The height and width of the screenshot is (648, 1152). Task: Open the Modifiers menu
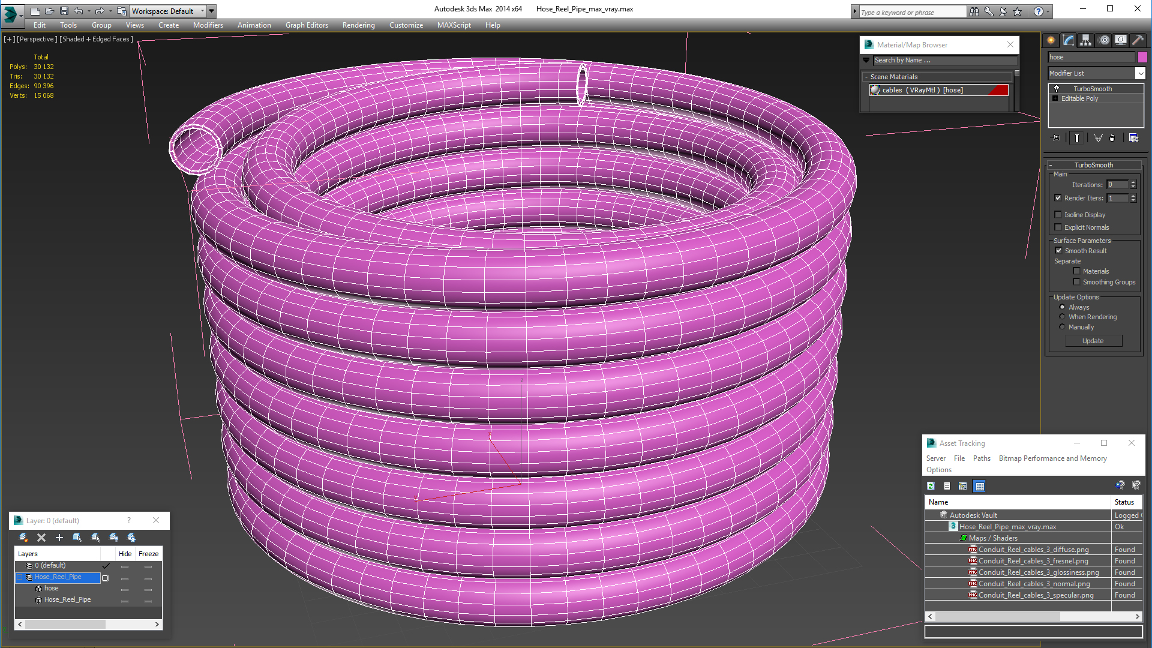(x=207, y=25)
